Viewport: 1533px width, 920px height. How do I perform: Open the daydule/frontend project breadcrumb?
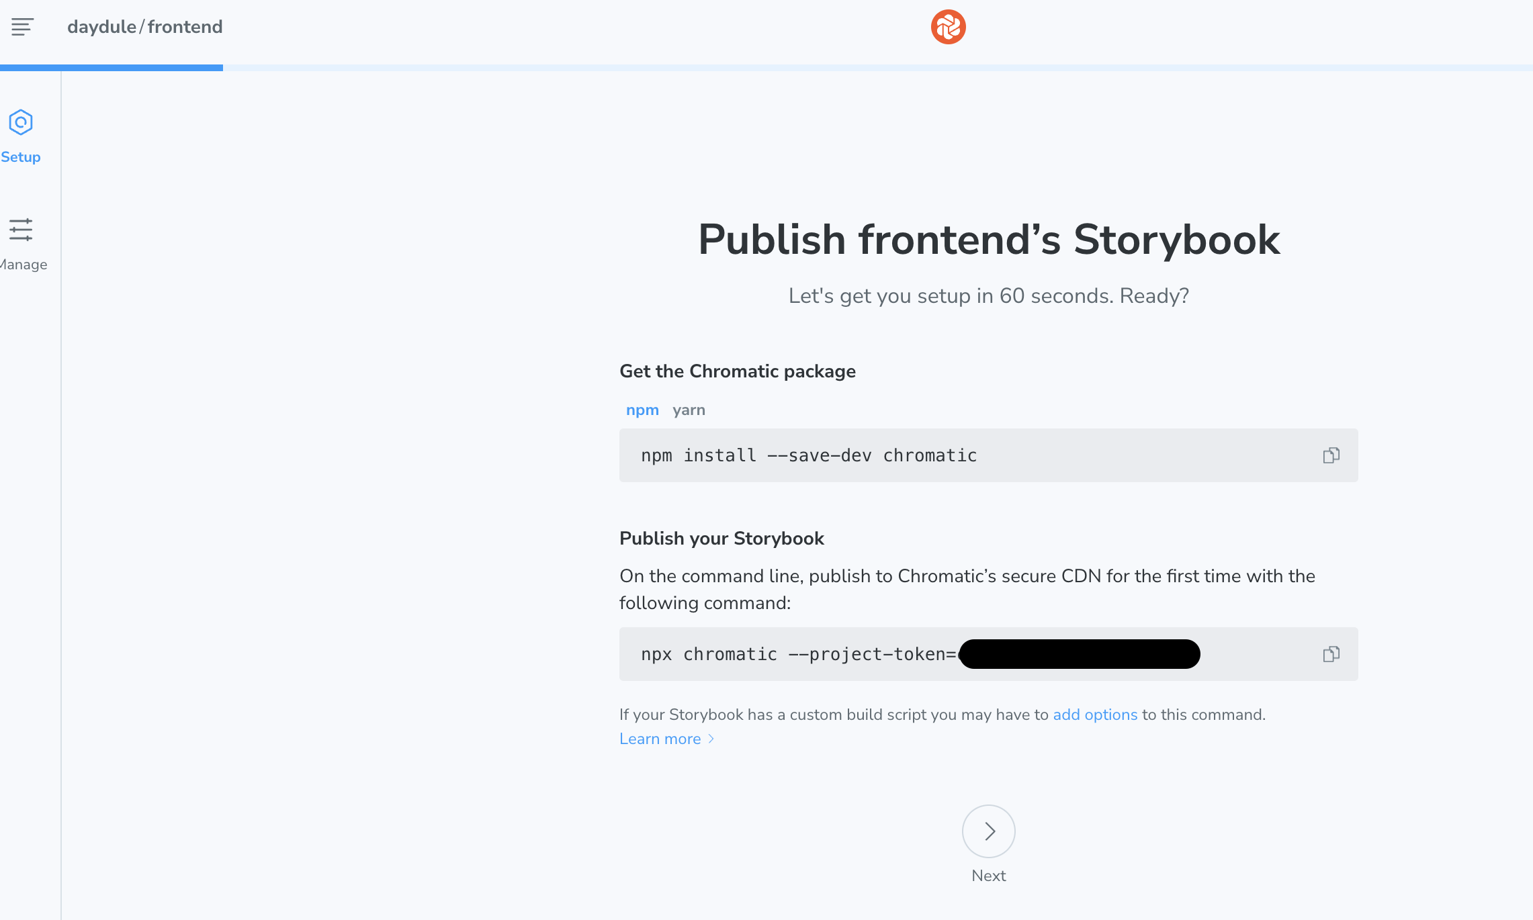144,27
